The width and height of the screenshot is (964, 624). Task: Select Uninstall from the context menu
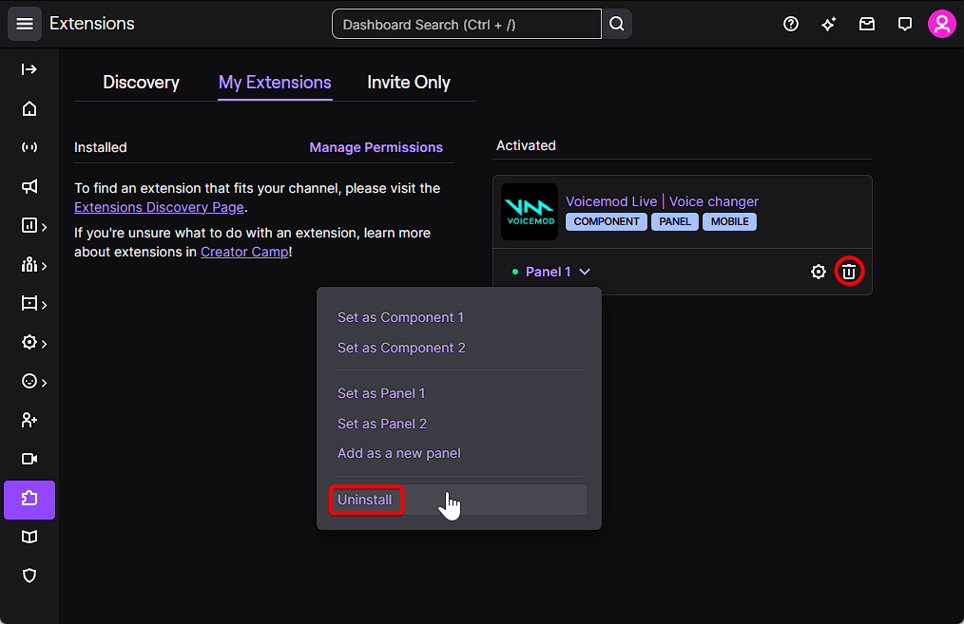[365, 500]
